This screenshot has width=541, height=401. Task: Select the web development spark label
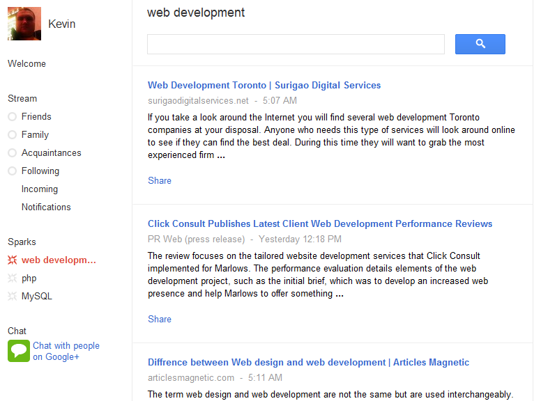[x=59, y=260]
